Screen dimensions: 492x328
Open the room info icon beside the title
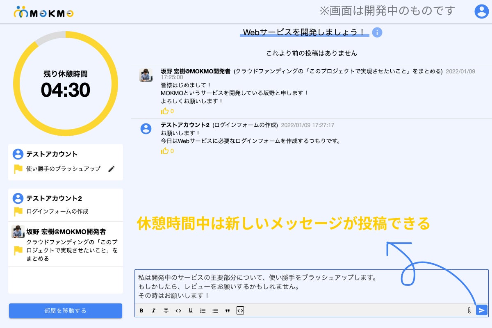[377, 32]
